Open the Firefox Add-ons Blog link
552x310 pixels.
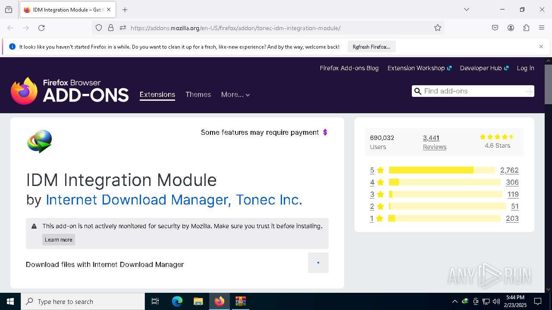[349, 68]
